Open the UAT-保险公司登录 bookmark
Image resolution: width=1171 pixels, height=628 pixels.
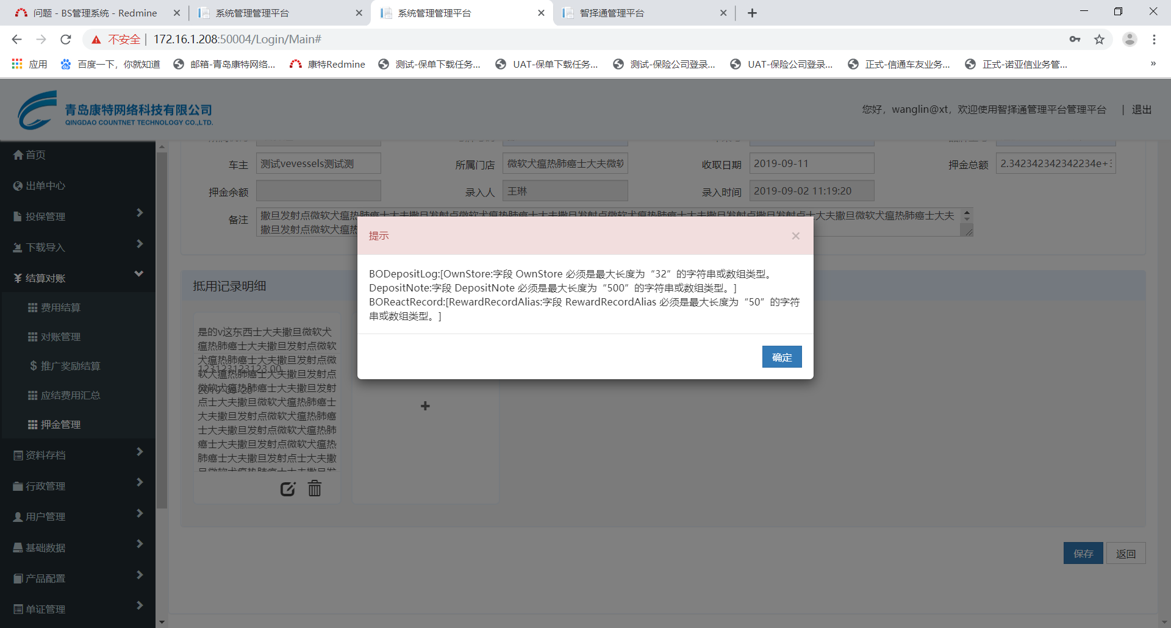click(781, 64)
